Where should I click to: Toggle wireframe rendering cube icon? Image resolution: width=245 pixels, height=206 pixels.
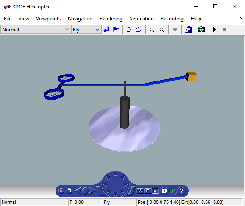click(164, 191)
